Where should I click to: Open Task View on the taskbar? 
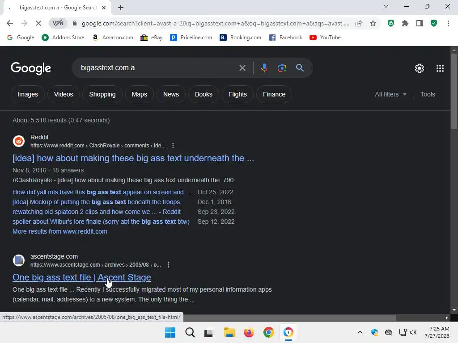[x=209, y=333]
